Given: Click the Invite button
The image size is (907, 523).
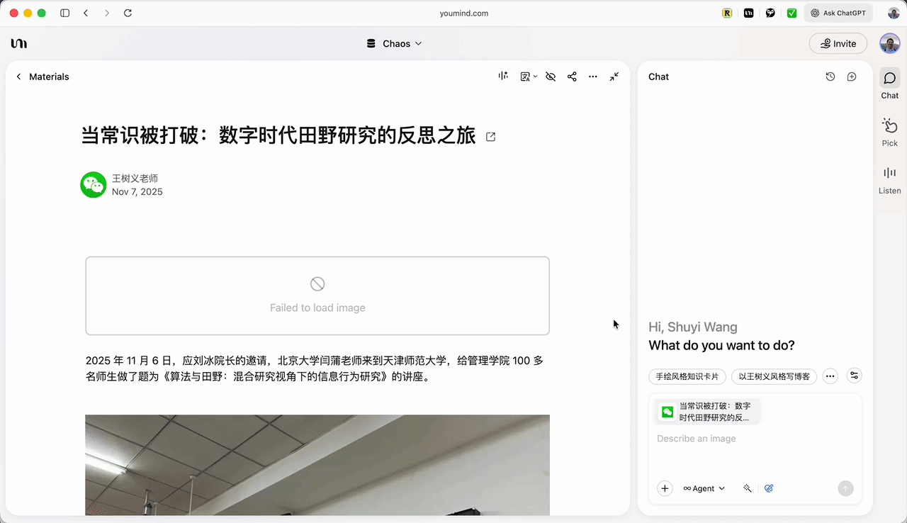Looking at the screenshot, I should (838, 43).
